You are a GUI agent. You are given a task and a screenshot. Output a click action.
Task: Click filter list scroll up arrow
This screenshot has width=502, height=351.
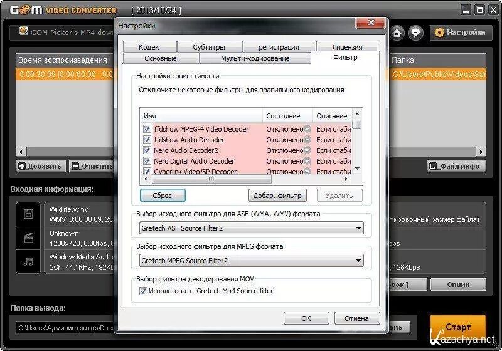point(357,113)
